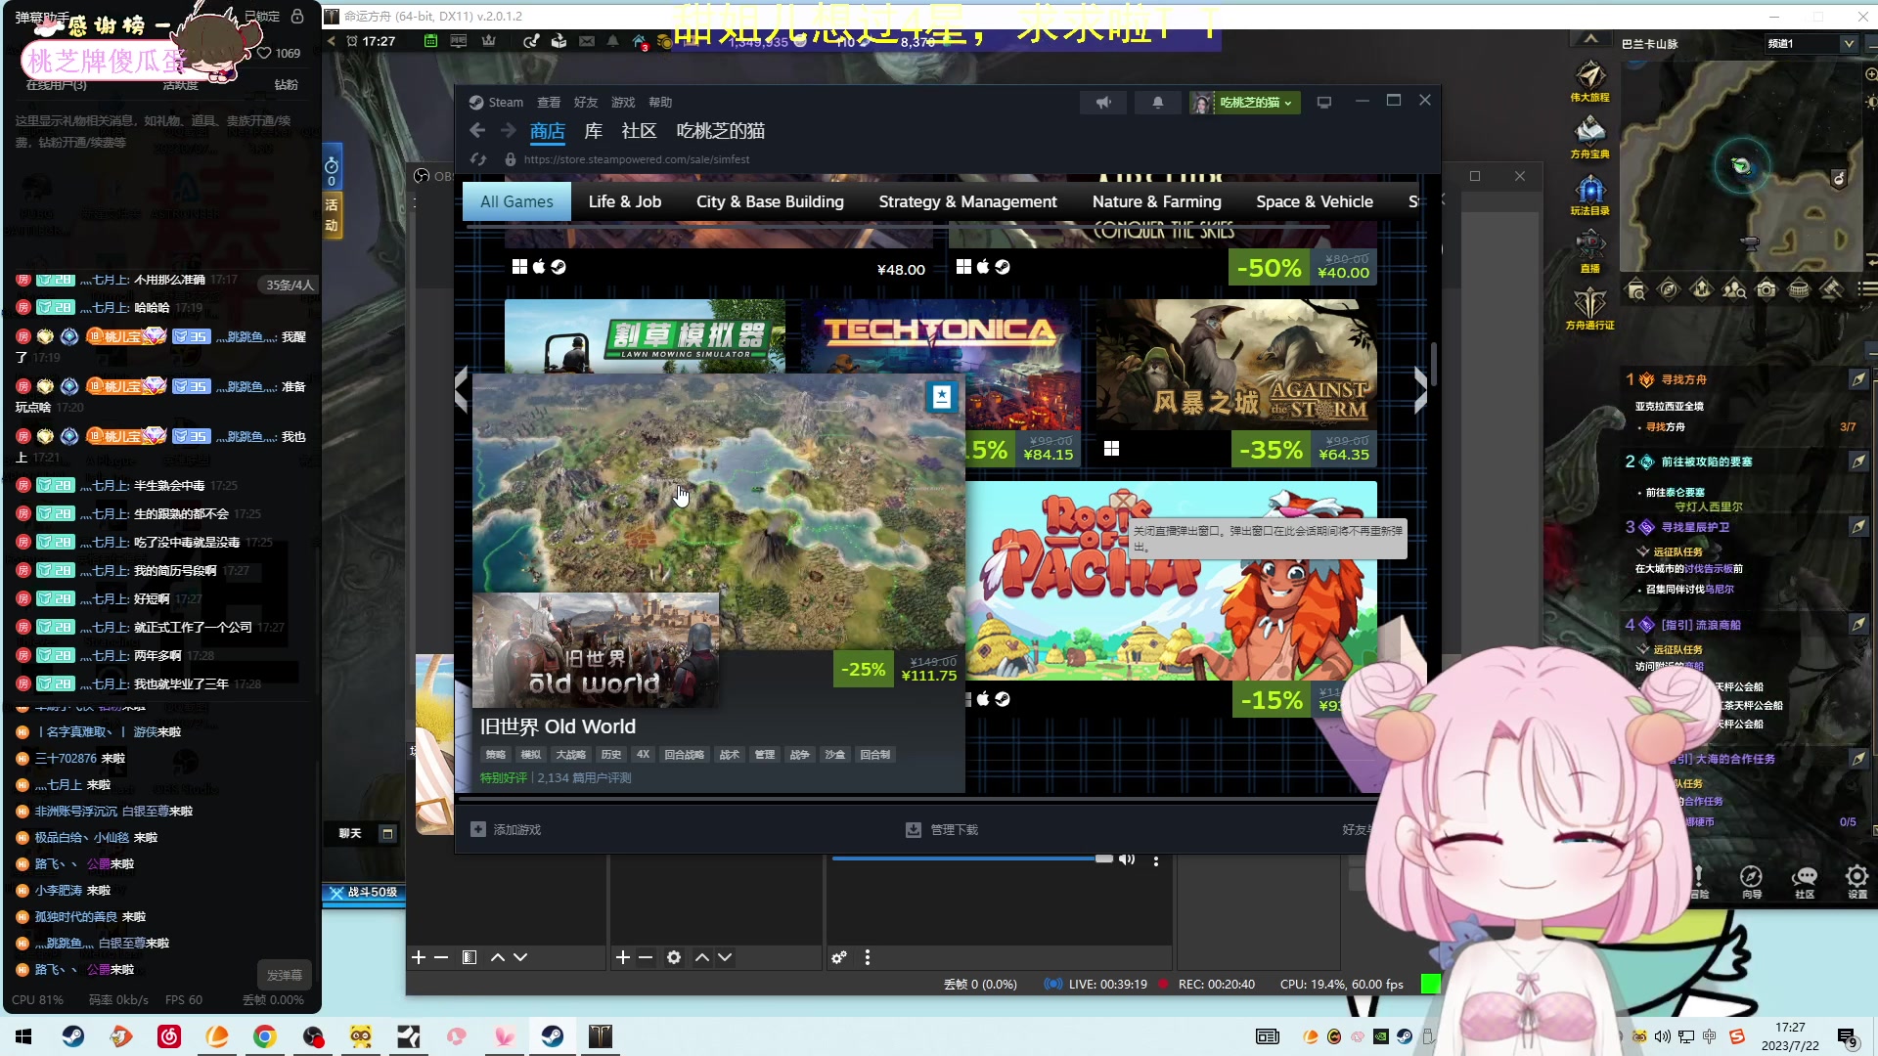The width and height of the screenshot is (1878, 1056).
Task: Reload the Steam store page
Action: pos(478,159)
